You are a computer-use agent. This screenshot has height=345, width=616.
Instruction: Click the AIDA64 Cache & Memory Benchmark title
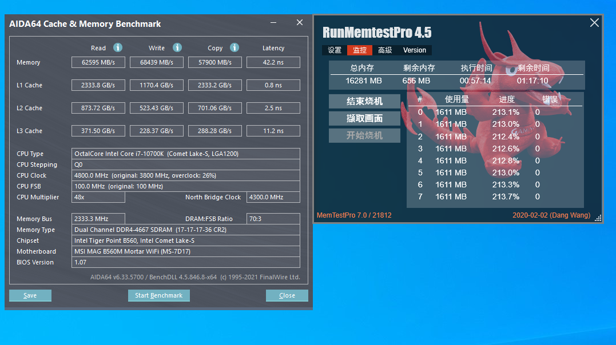[x=85, y=24]
